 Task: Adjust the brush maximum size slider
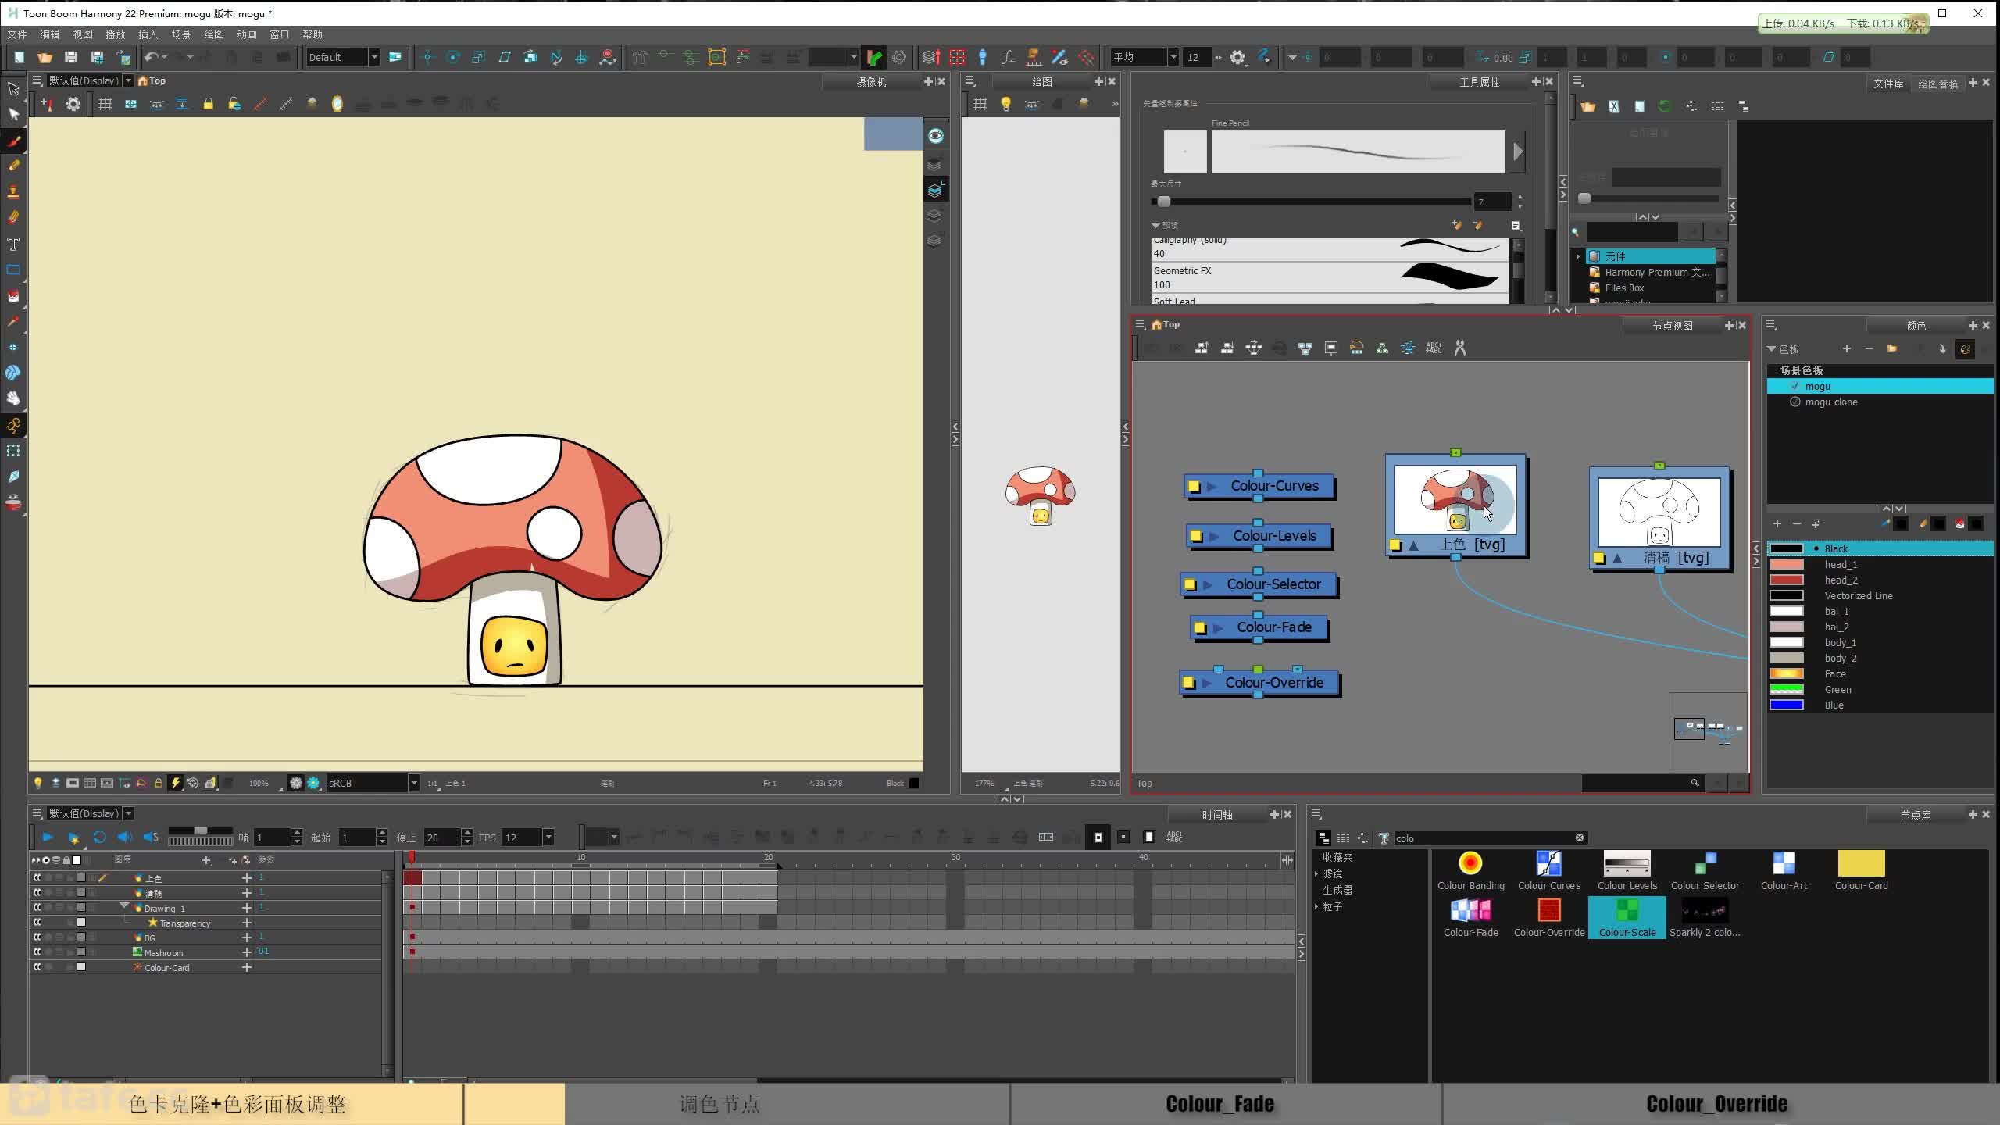[1163, 202]
